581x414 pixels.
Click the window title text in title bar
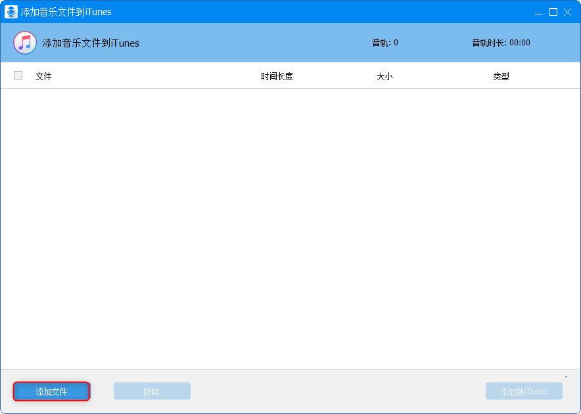click(66, 12)
